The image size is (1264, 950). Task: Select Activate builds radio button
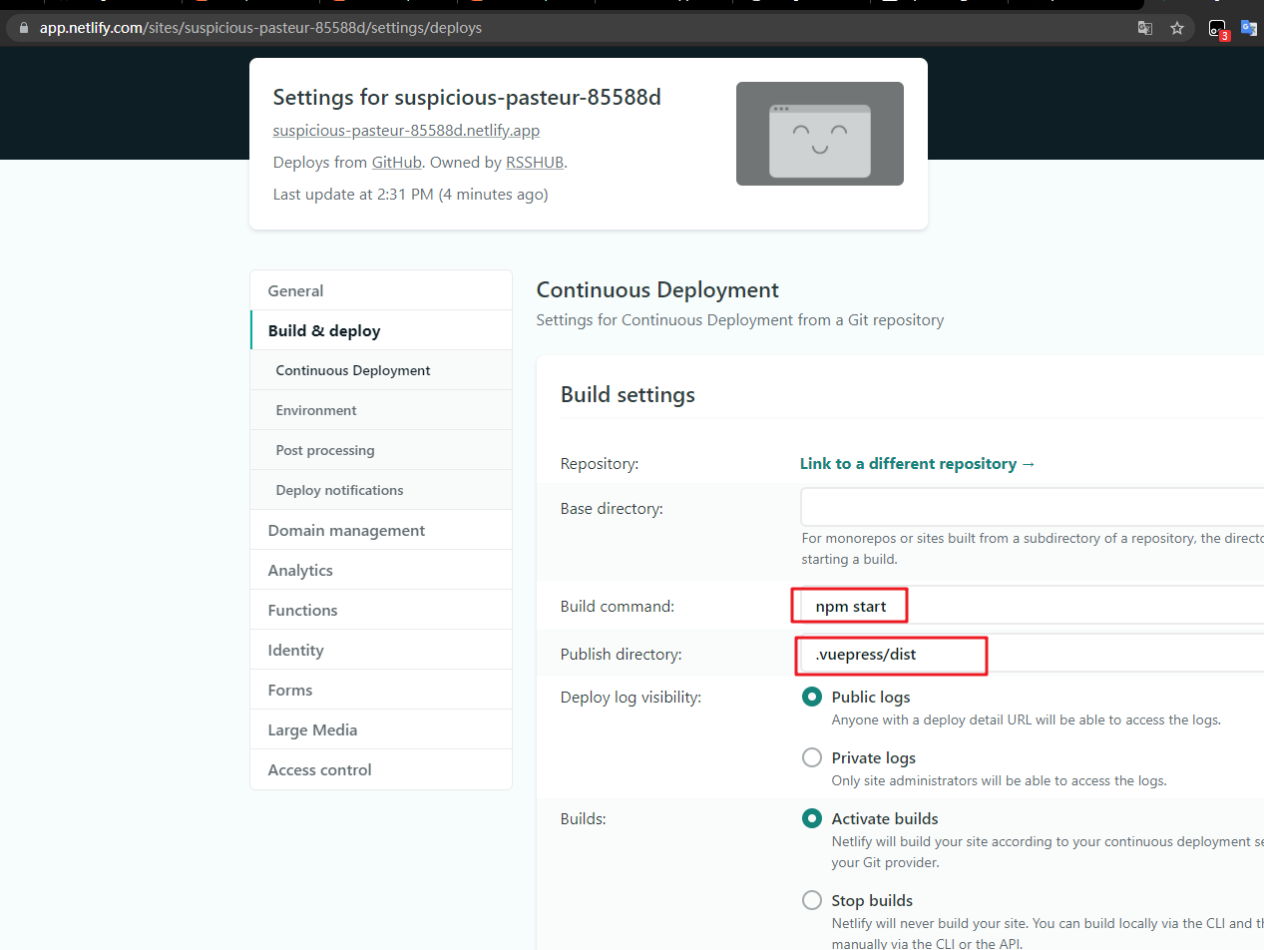812,818
